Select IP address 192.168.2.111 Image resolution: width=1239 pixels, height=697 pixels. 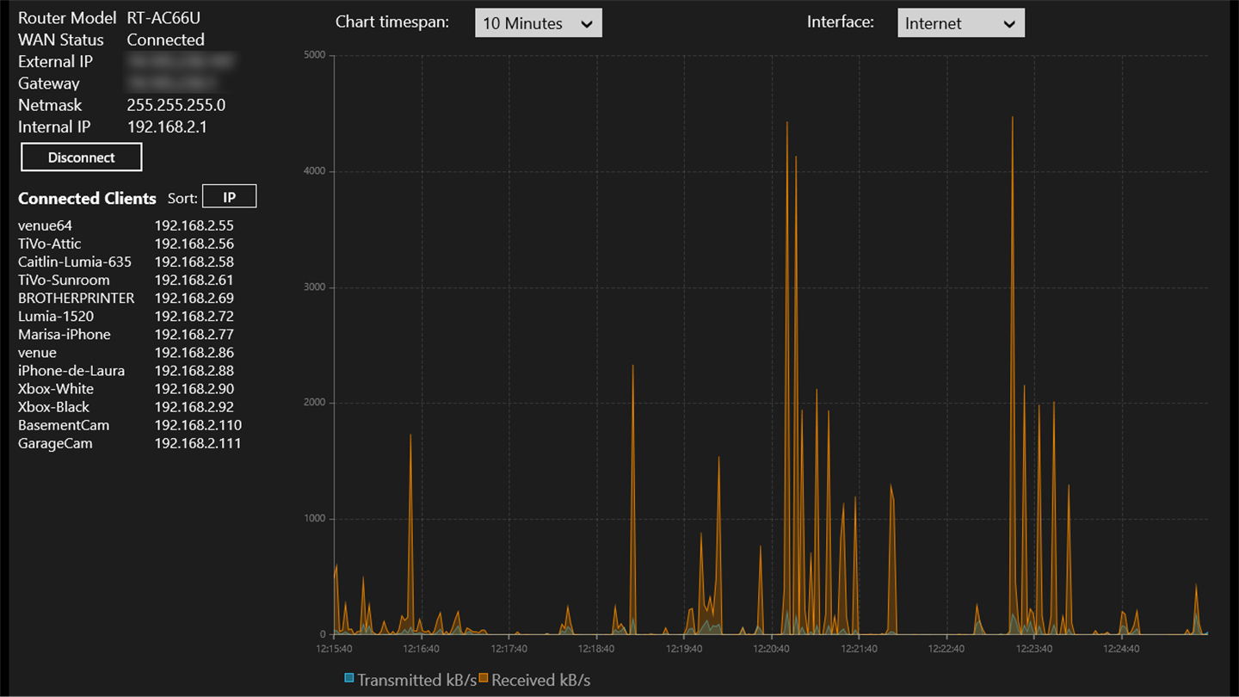pos(198,443)
